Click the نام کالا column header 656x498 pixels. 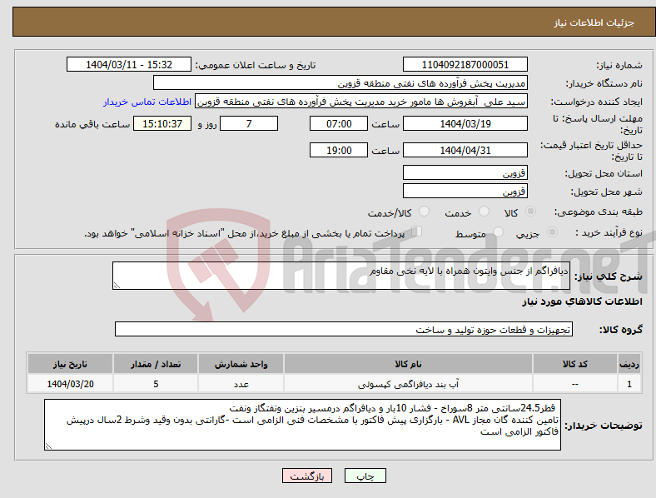[408, 364]
